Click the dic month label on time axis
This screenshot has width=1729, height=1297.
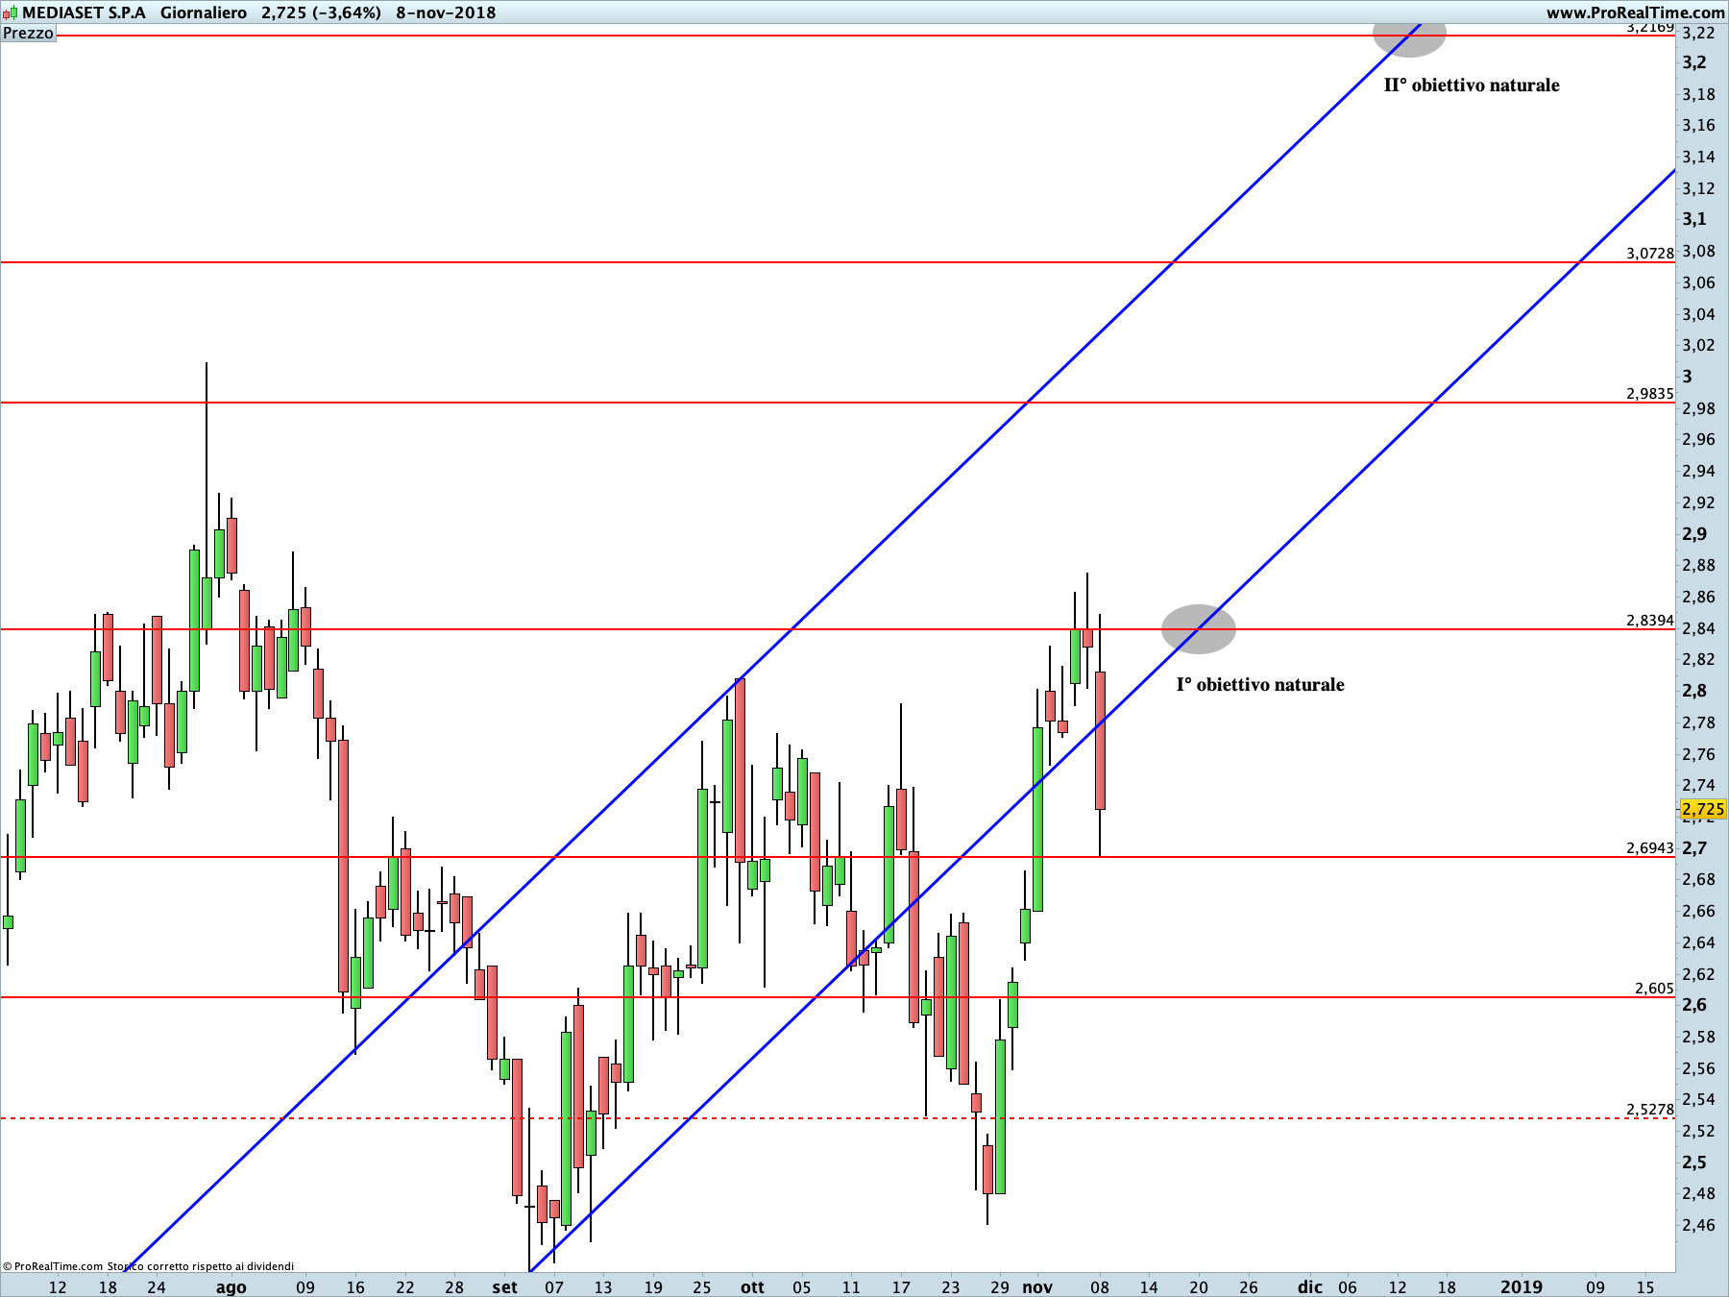1310,1287
